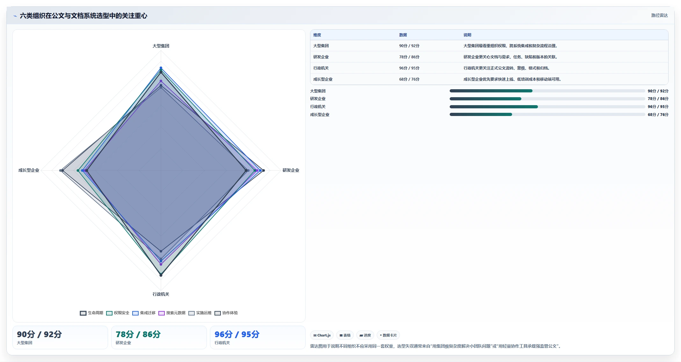The height and width of the screenshot is (362, 681).
Task: Click the 大型集团 progress bar
Action: pyautogui.click(x=547, y=91)
